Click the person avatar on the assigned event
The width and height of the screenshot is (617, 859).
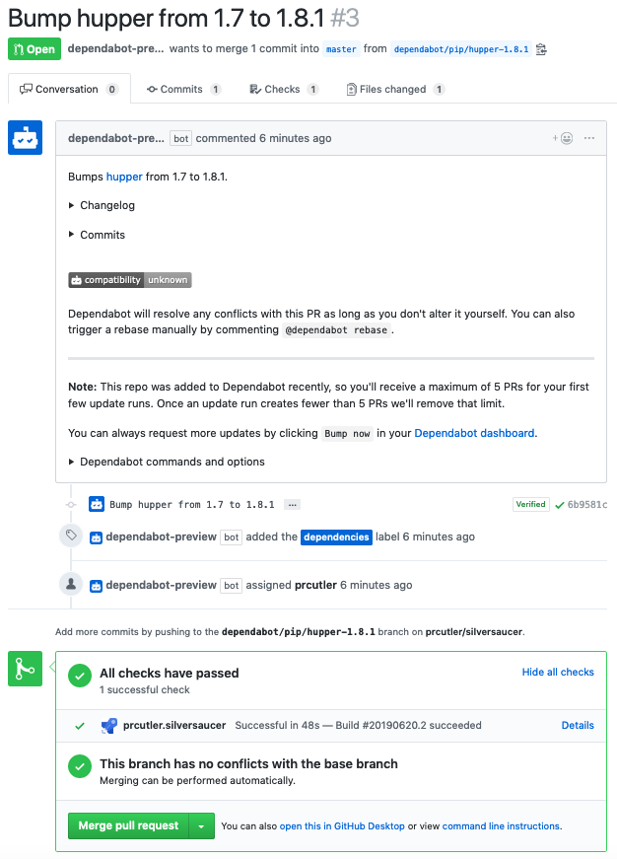pyautogui.click(x=70, y=584)
